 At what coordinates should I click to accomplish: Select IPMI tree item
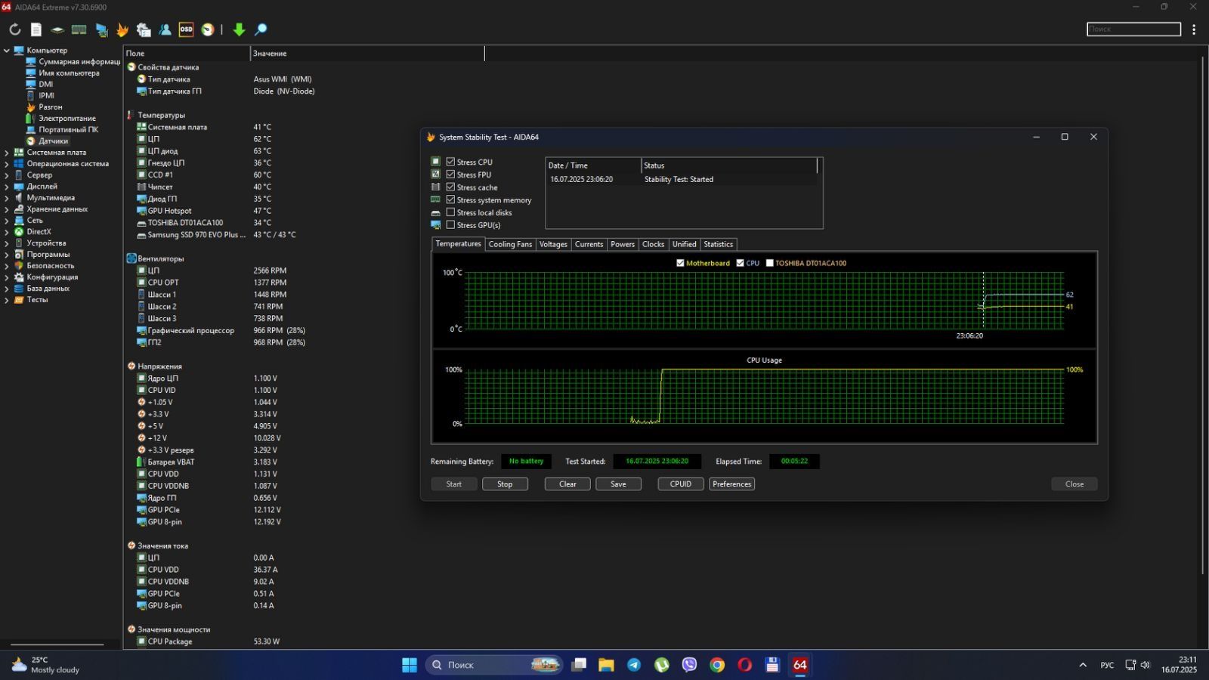point(46,96)
